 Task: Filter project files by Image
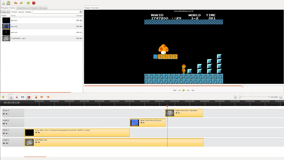(x=28, y=12)
